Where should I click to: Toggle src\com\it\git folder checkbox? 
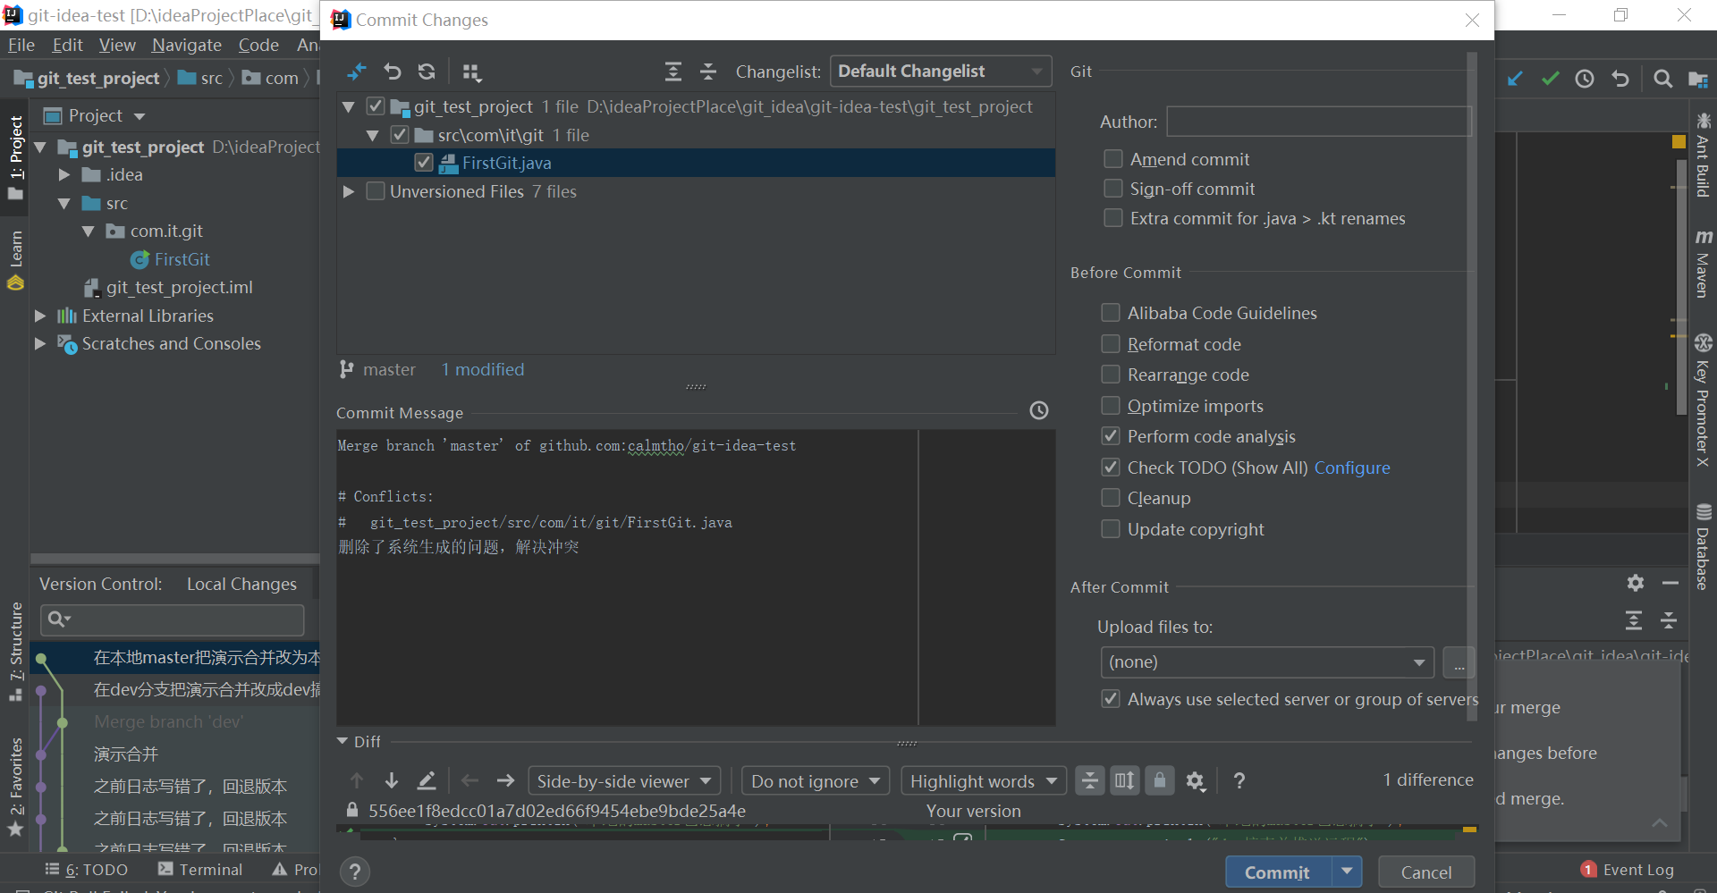(x=400, y=135)
